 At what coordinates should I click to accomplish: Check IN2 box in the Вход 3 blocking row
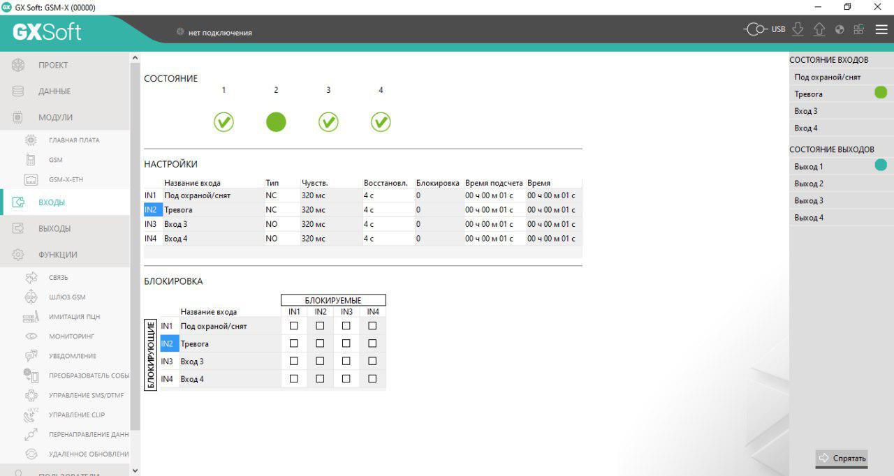(x=320, y=361)
